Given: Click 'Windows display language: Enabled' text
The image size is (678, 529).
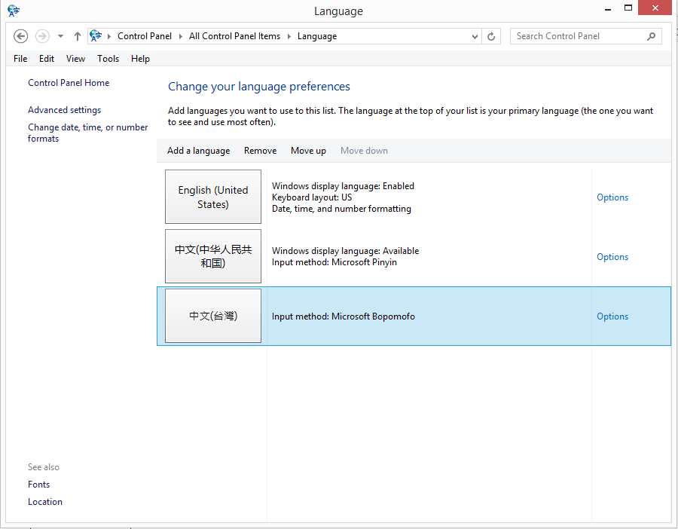Looking at the screenshot, I should (343, 186).
